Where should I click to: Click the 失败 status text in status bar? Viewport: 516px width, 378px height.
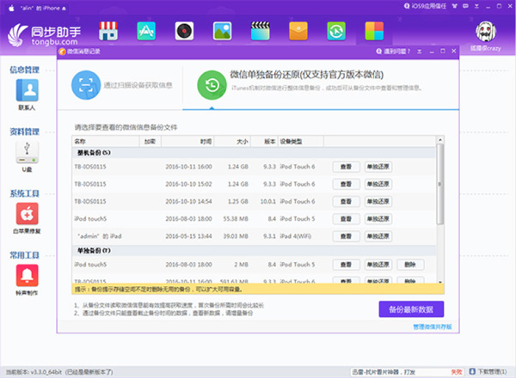pos(457,372)
